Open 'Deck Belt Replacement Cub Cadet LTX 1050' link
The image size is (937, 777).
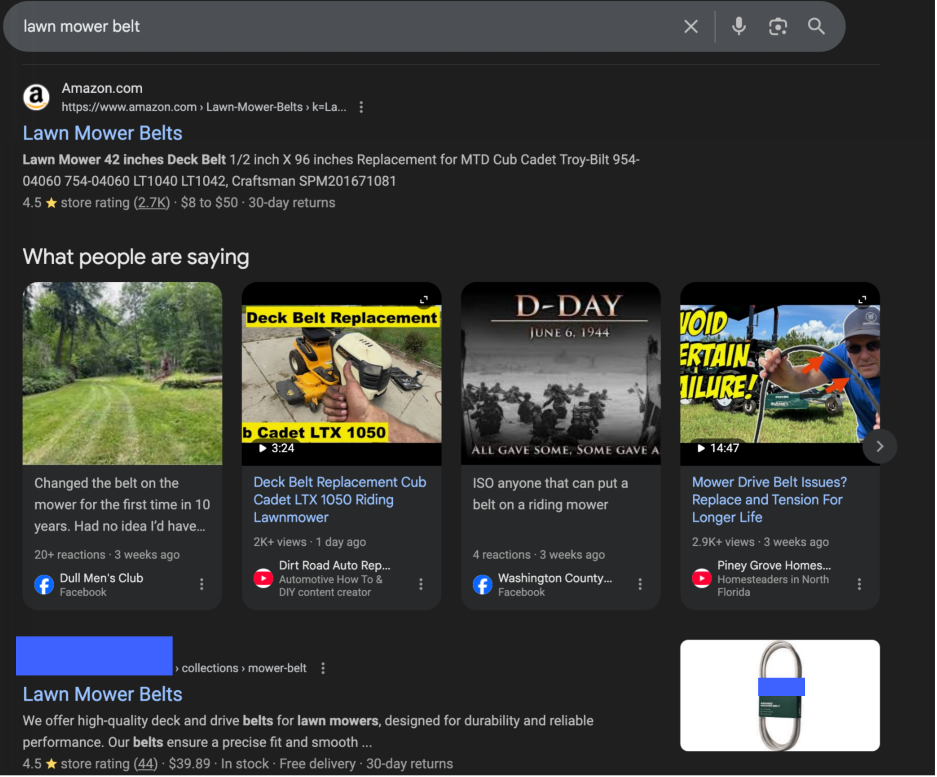[340, 500]
